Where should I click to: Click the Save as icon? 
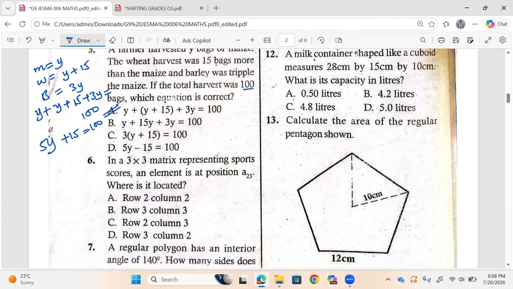point(471,40)
